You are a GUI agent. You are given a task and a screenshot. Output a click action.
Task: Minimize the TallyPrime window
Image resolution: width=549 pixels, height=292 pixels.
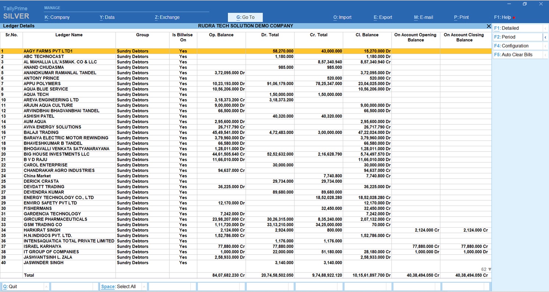point(509,4)
